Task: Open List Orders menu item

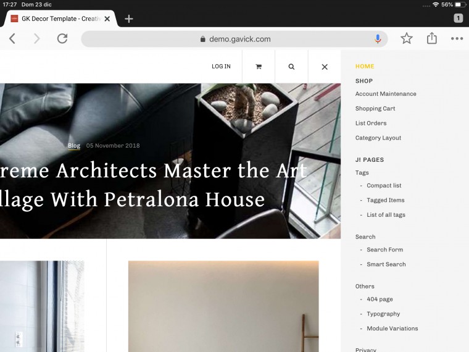Action: [x=371, y=124]
